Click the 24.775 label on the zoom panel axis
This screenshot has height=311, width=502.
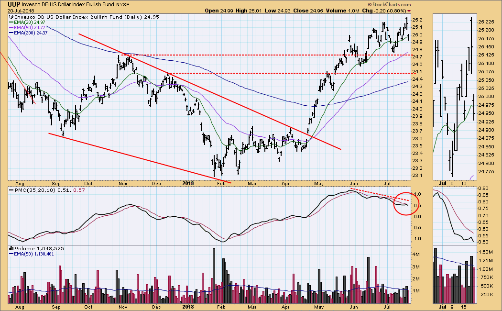click(x=486, y=172)
